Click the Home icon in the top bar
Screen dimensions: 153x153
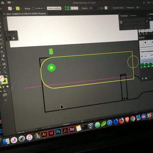click(2, 3)
